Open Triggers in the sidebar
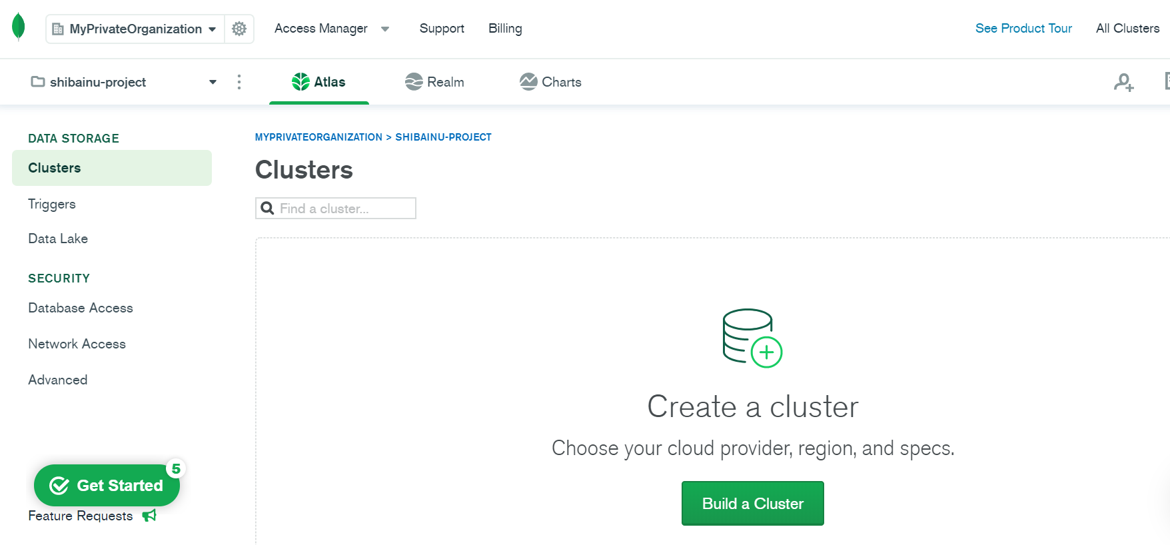1170x545 pixels. point(52,204)
